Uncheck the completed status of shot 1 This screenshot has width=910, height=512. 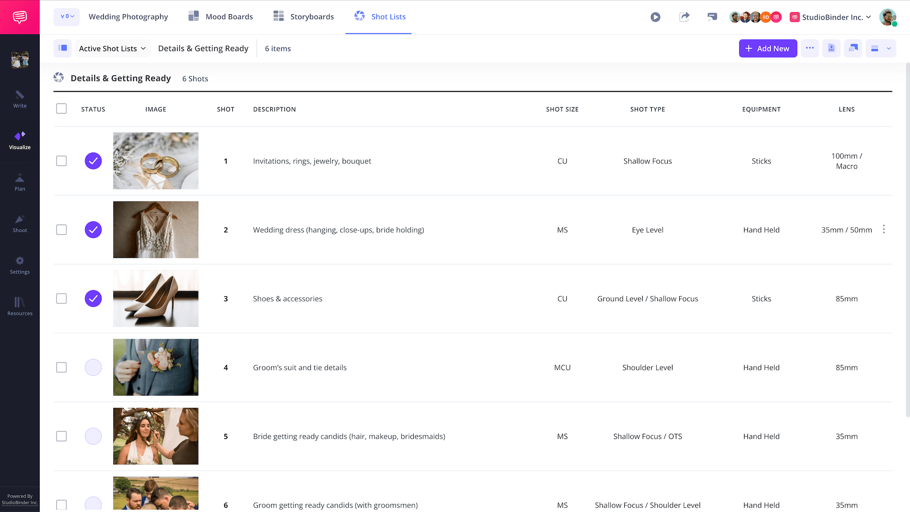(x=93, y=161)
